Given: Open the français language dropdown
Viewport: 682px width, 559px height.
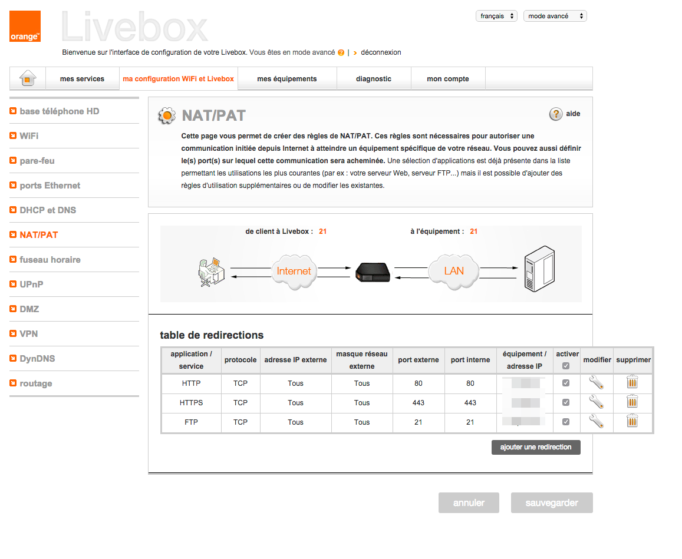Looking at the screenshot, I should click(496, 16).
